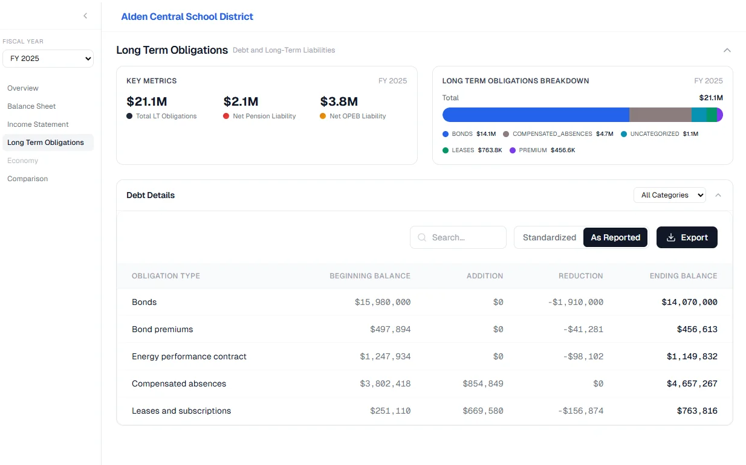The width and height of the screenshot is (746, 465).
Task: Click the red Net Pension Liability dot
Action: click(x=226, y=116)
